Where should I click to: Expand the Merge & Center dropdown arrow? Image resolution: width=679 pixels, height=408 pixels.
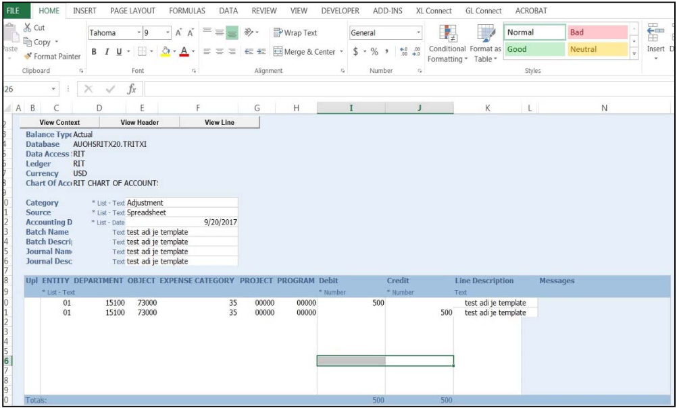(x=341, y=52)
